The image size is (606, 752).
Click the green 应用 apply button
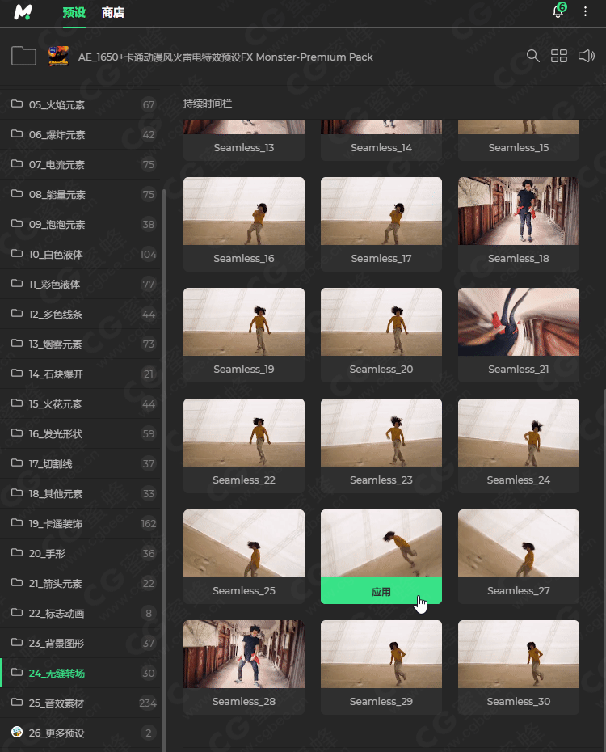pos(381,591)
